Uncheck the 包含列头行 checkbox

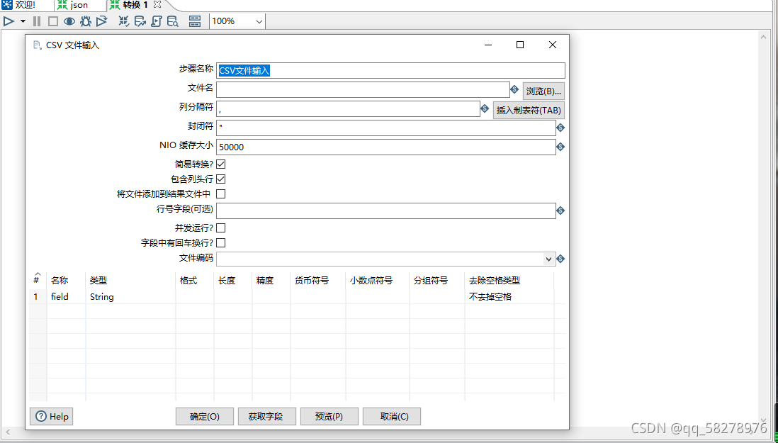click(221, 179)
